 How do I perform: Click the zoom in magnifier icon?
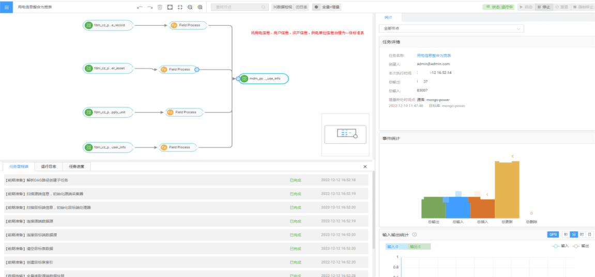pyautogui.click(x=200, y=7)
